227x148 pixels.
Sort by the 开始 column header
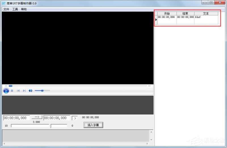pos(167,13)
